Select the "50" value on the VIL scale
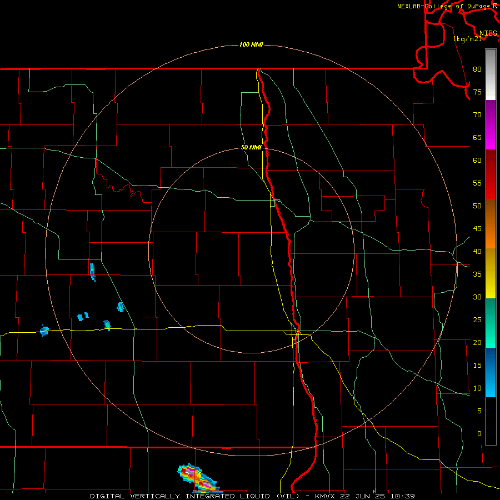500x500 pixels. [x=477, y=206]
